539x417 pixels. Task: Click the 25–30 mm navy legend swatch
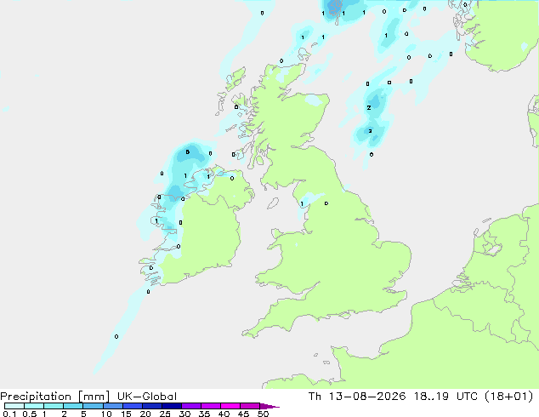pos(172,406)
